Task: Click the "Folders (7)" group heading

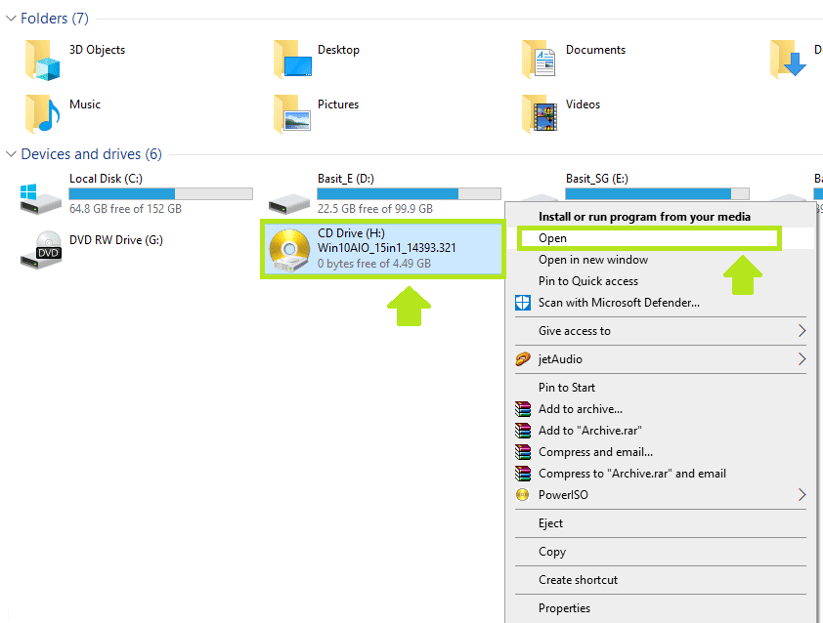Action: point(55,19)
